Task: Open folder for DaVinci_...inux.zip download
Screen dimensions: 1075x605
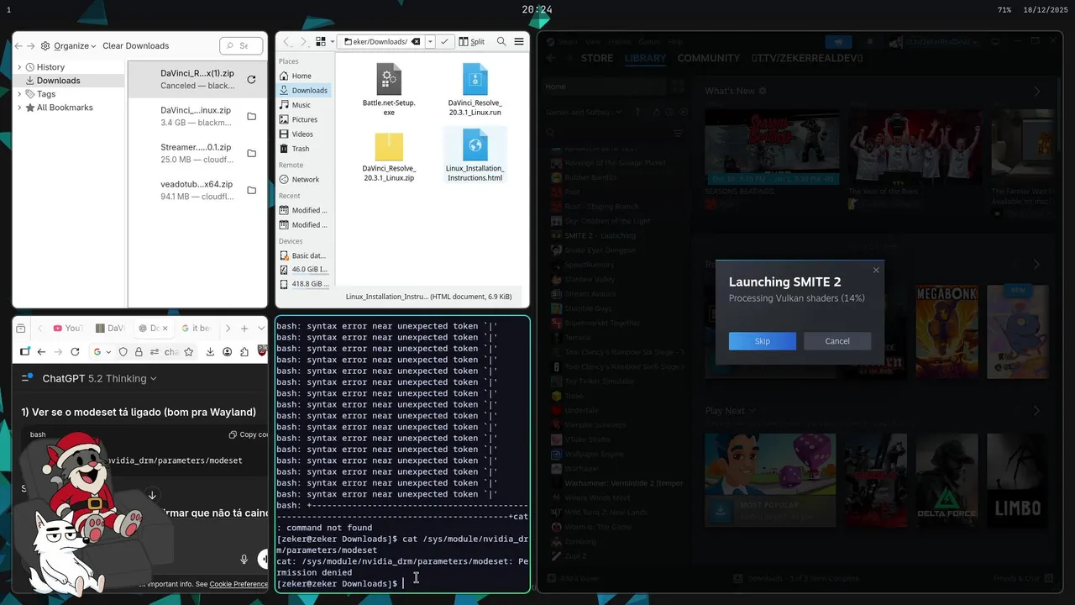Action: pos(251,117)
